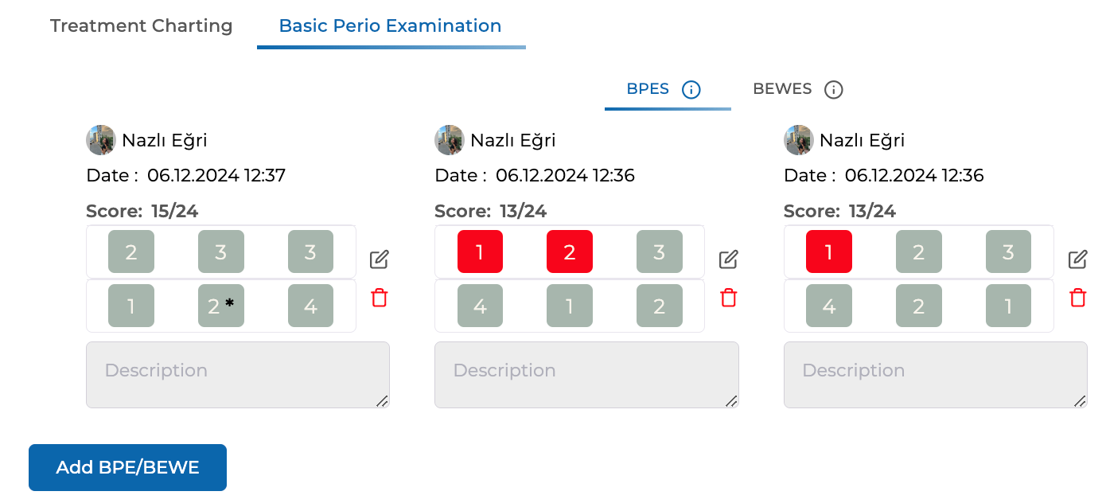Click the 2* score box in first card
This screenshot has width=1106, height=503.
point(221,306)
